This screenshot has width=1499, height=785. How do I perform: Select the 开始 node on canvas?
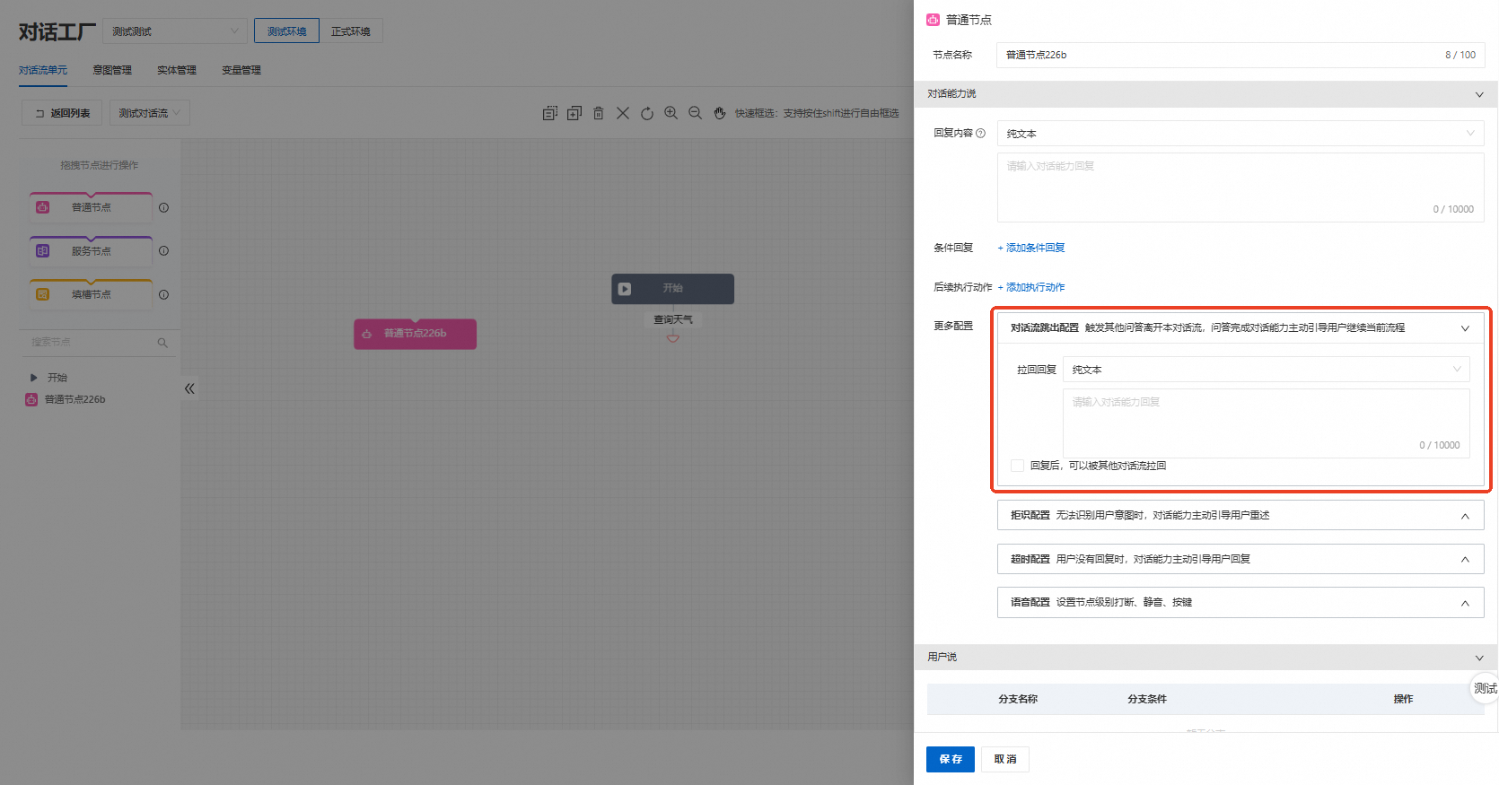(673, 289)
